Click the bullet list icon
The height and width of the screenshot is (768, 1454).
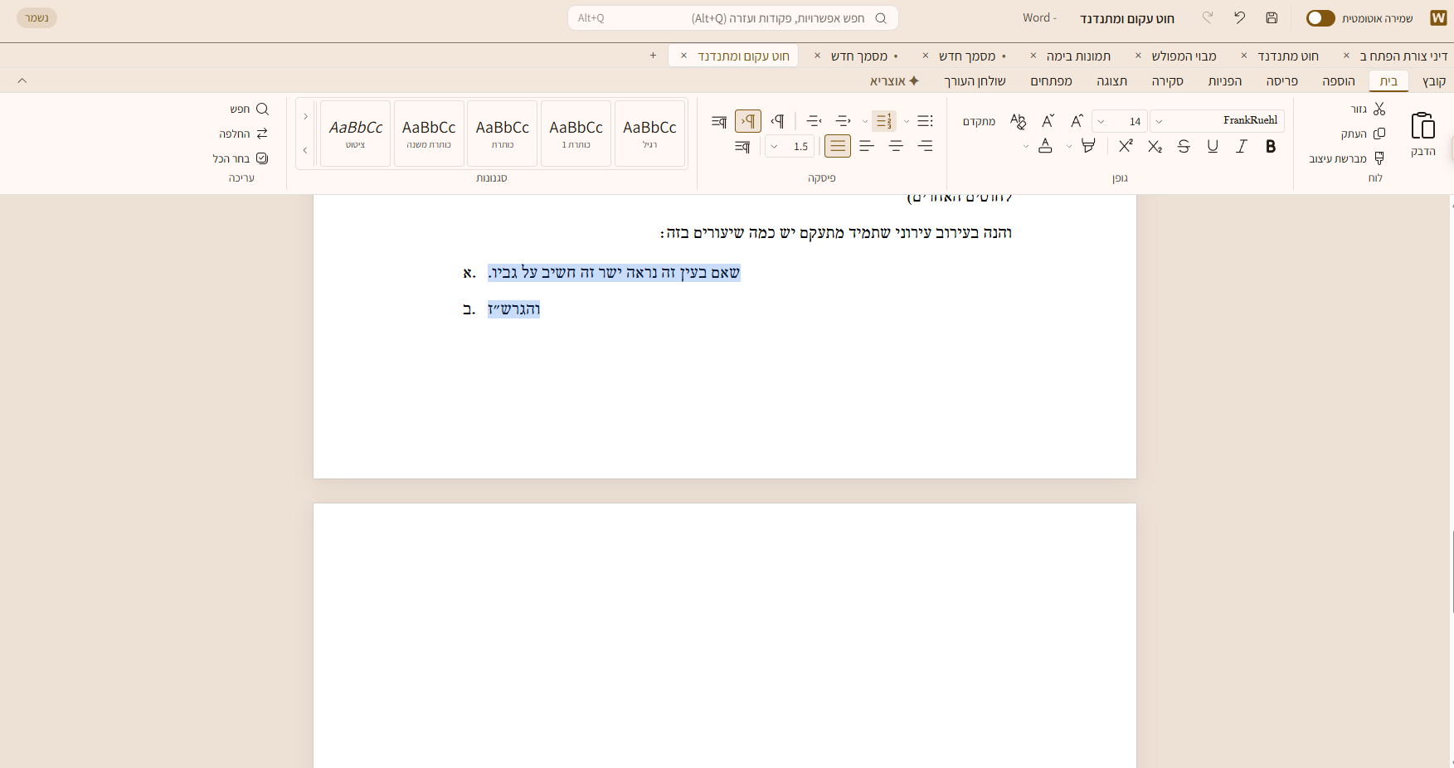pos(926,121)
